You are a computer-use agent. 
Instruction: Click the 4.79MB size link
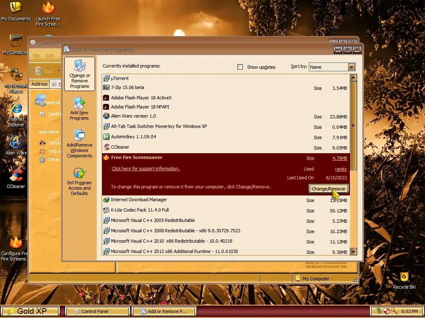pyautogui.click(x=340, y=158)
